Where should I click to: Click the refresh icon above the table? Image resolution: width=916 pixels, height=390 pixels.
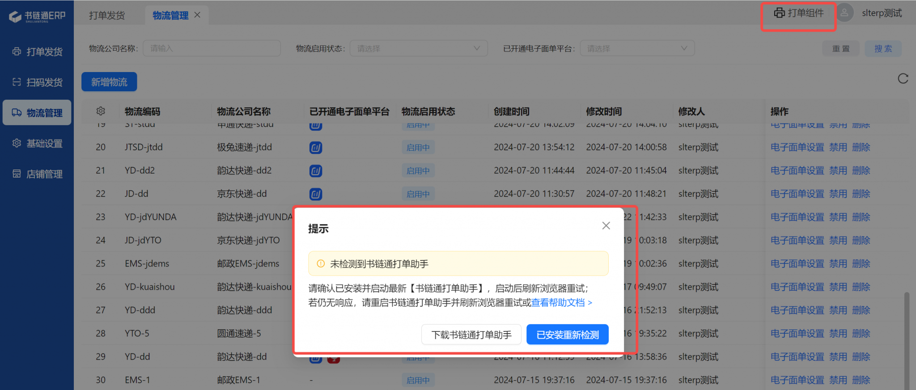pyautogui.click(x=903, y=79)
